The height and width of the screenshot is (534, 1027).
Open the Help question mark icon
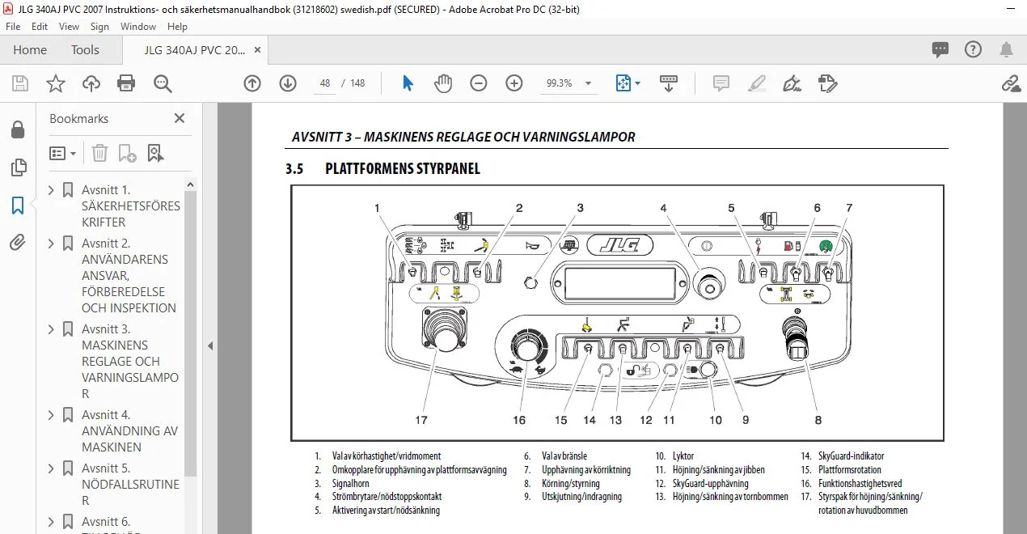coord(973,49)
